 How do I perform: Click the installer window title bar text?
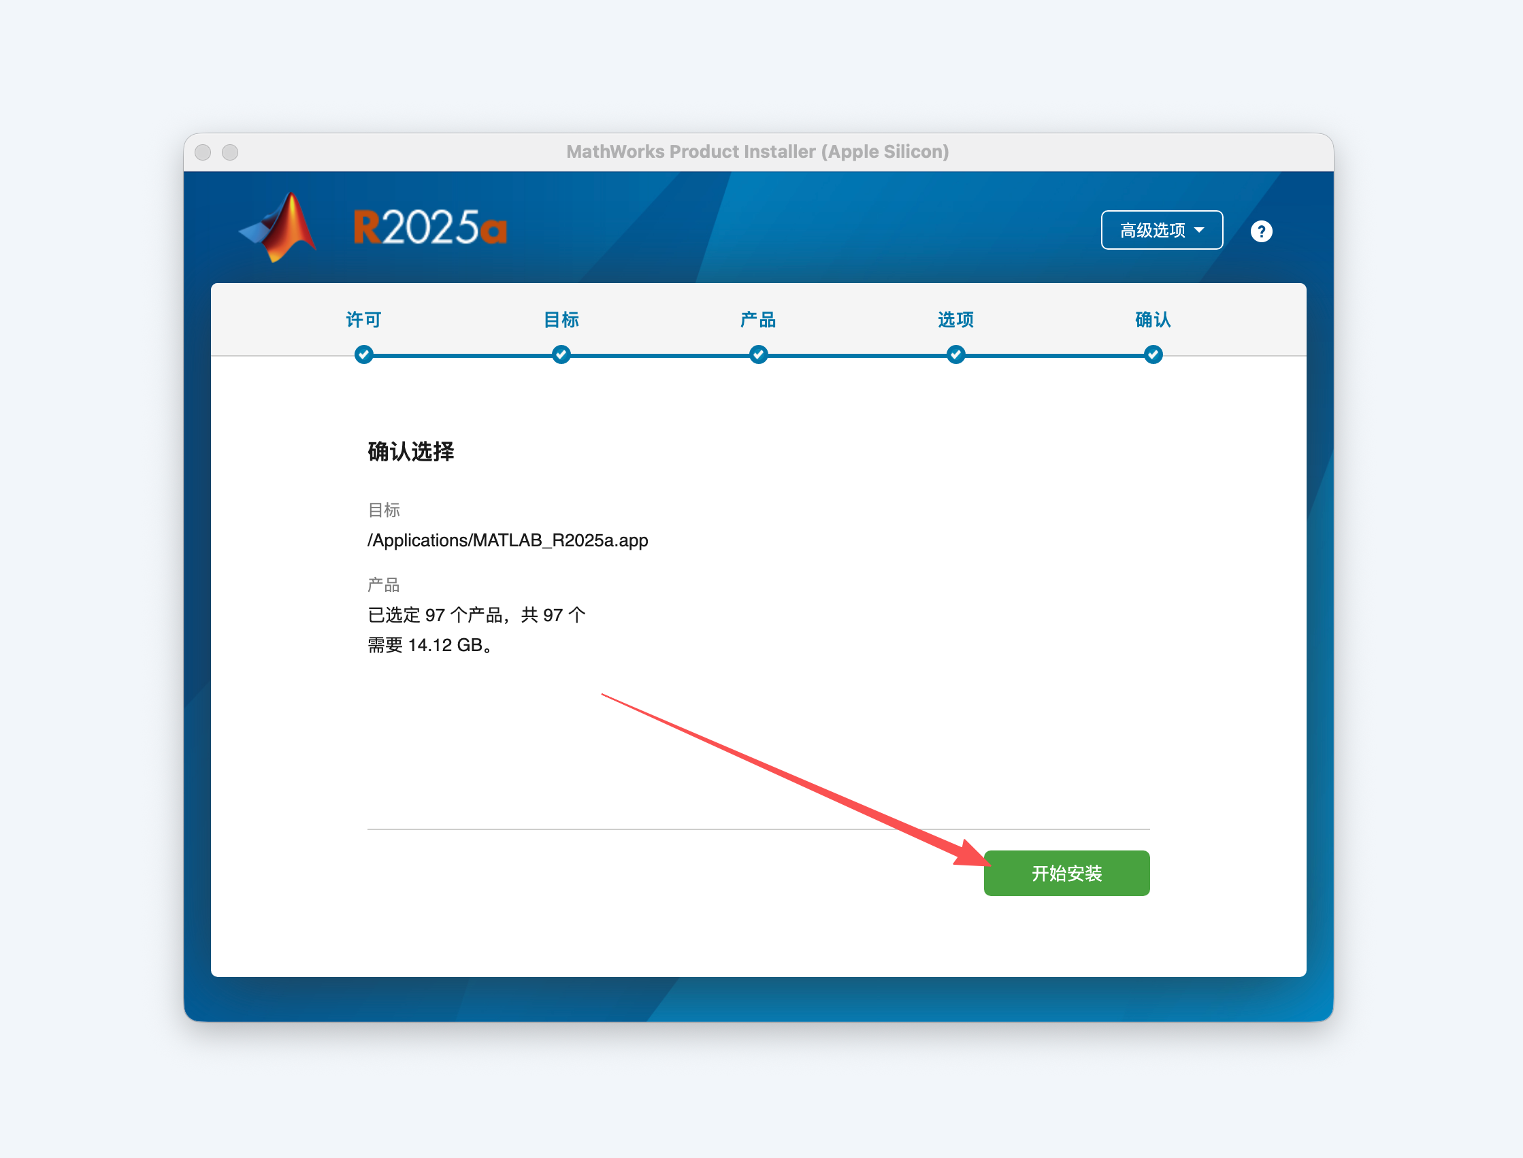pyautogui.click(x=757, y=152)
